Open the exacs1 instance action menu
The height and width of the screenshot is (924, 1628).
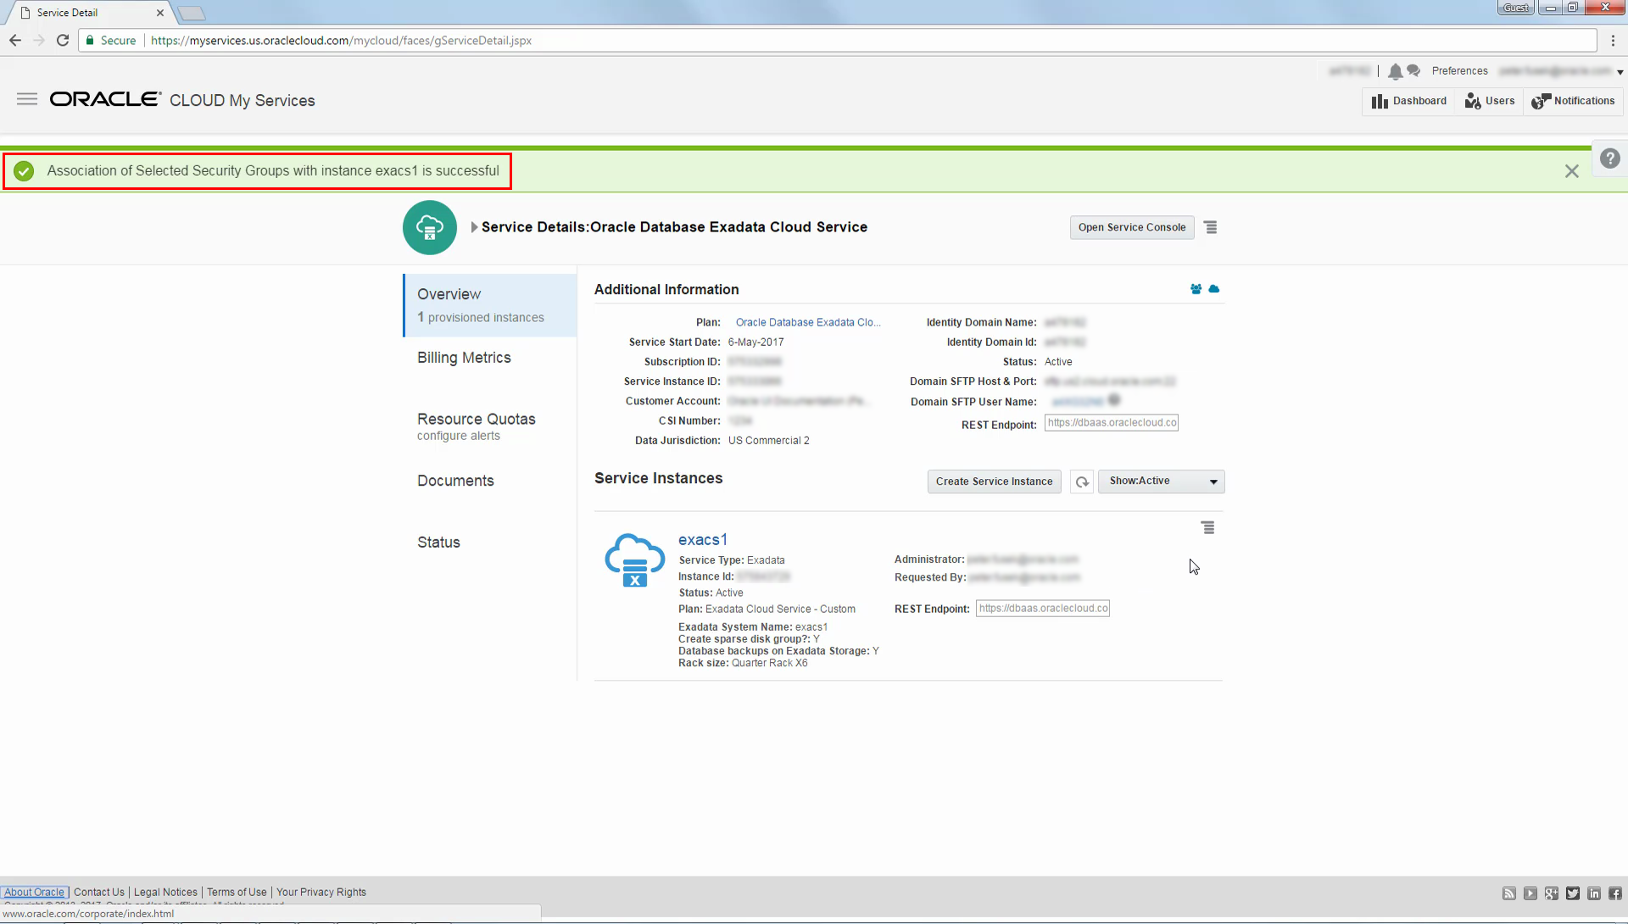1208,528
